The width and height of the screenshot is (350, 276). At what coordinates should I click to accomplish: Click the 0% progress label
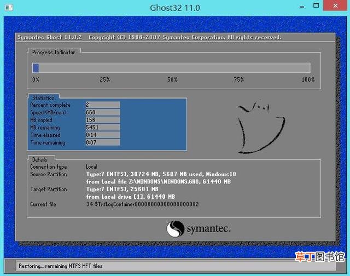[36, 79]
